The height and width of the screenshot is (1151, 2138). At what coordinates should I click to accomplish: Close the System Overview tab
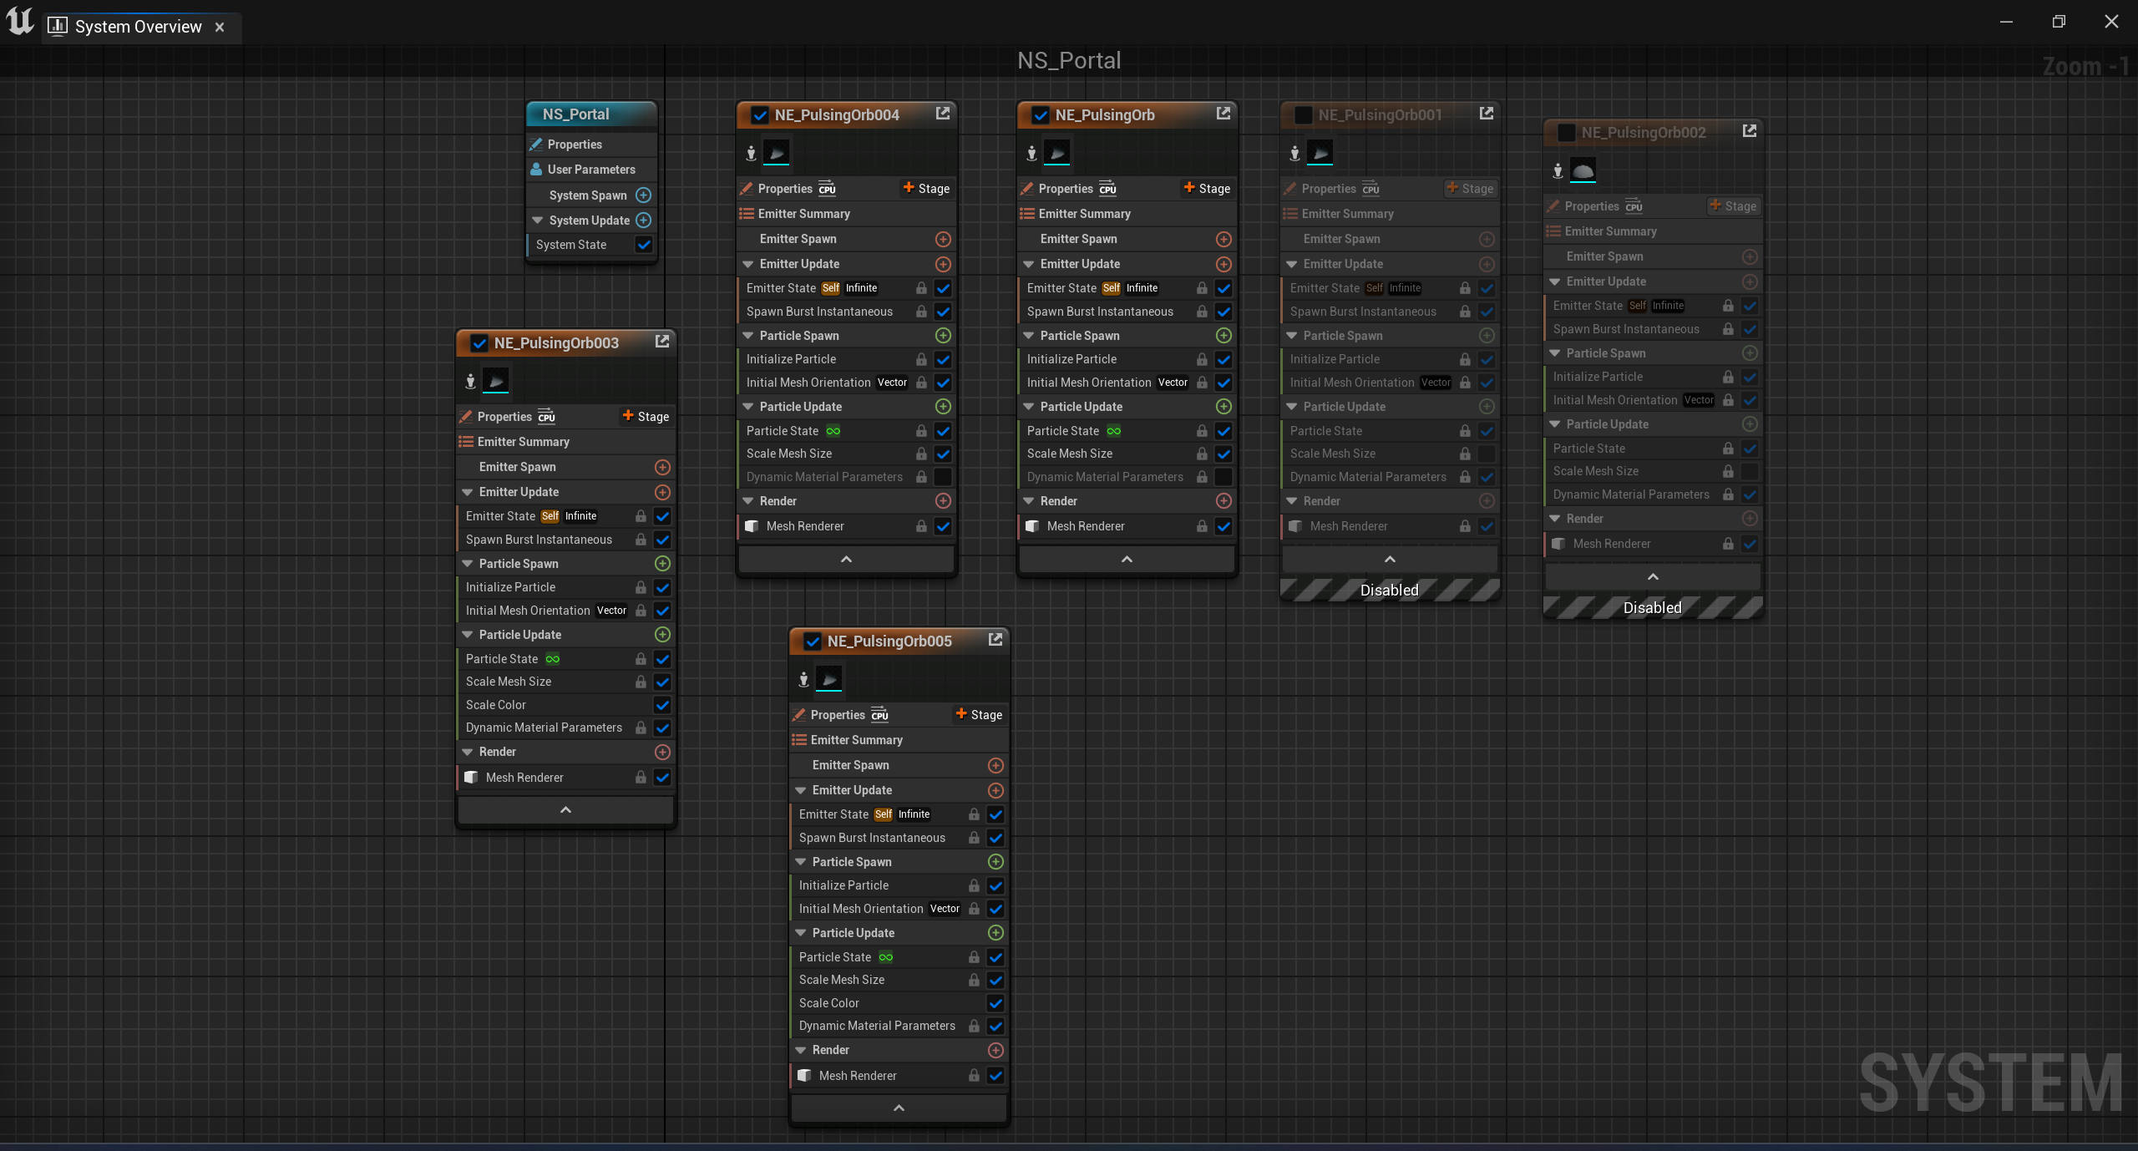tap(220, 27)
